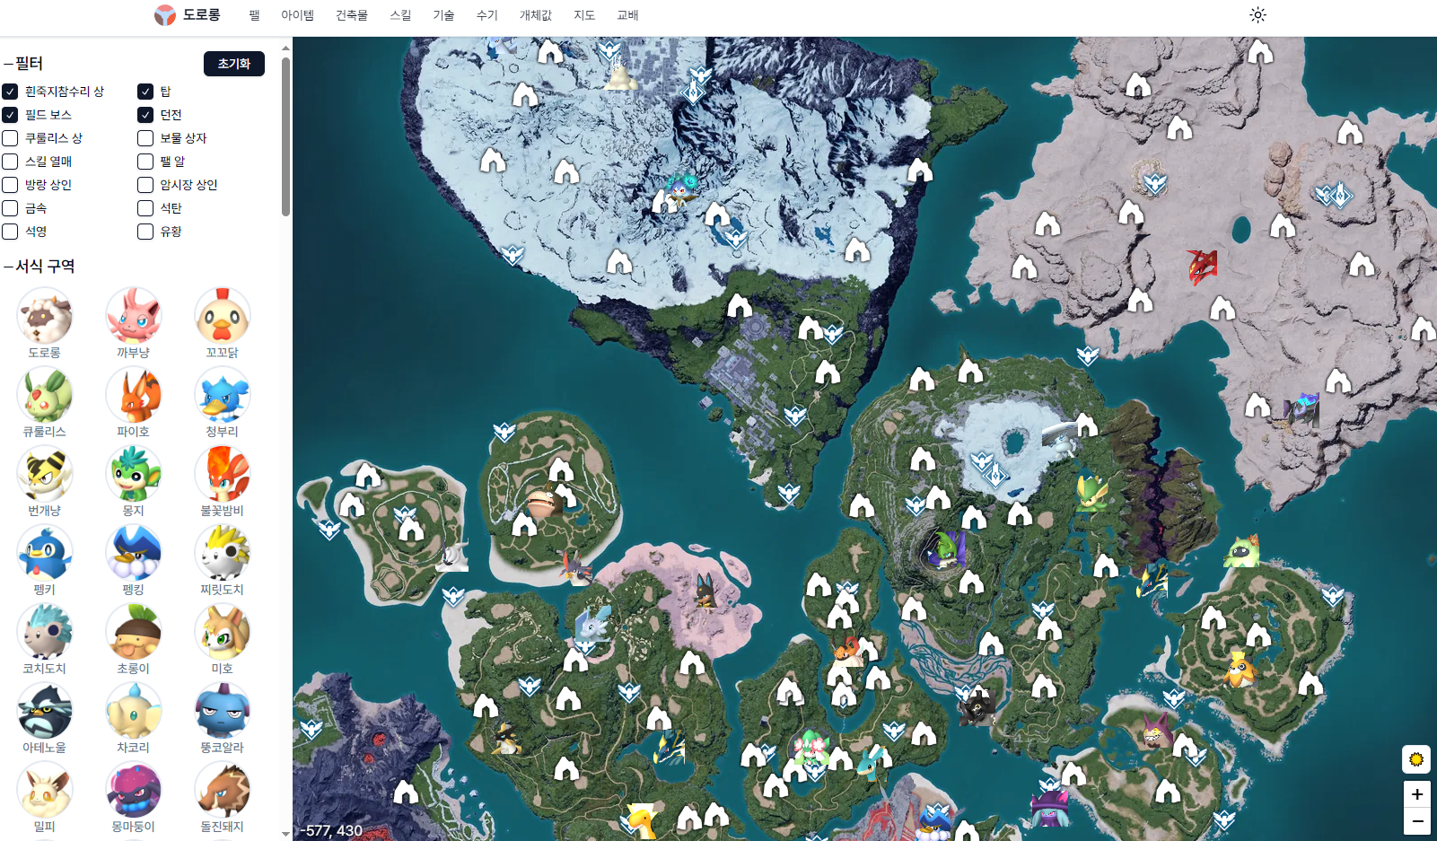
Task: Uncheck the 필드 보스 filter
Action: click(x=10, y=115)
